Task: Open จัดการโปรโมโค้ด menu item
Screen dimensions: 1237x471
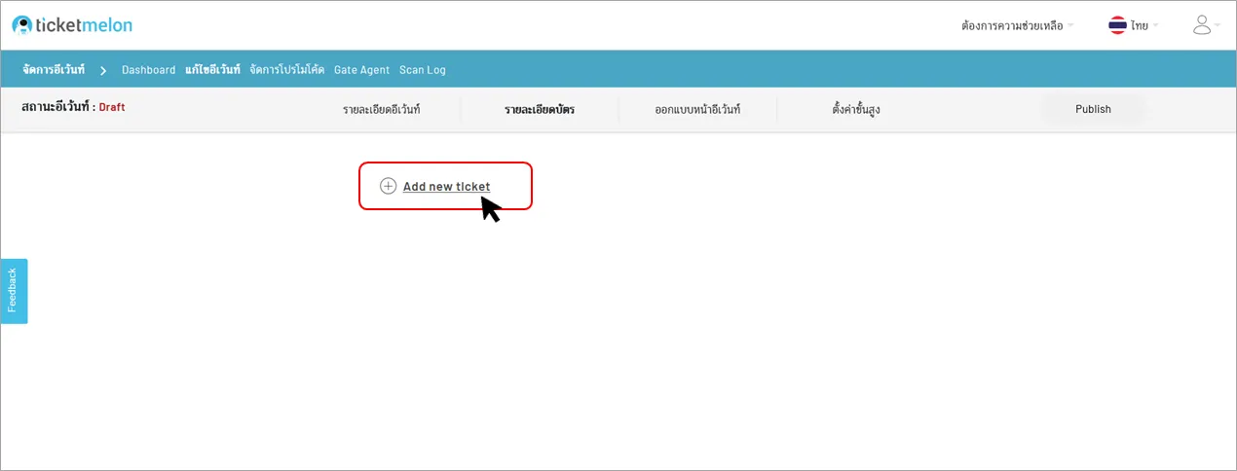Action: 287,70
